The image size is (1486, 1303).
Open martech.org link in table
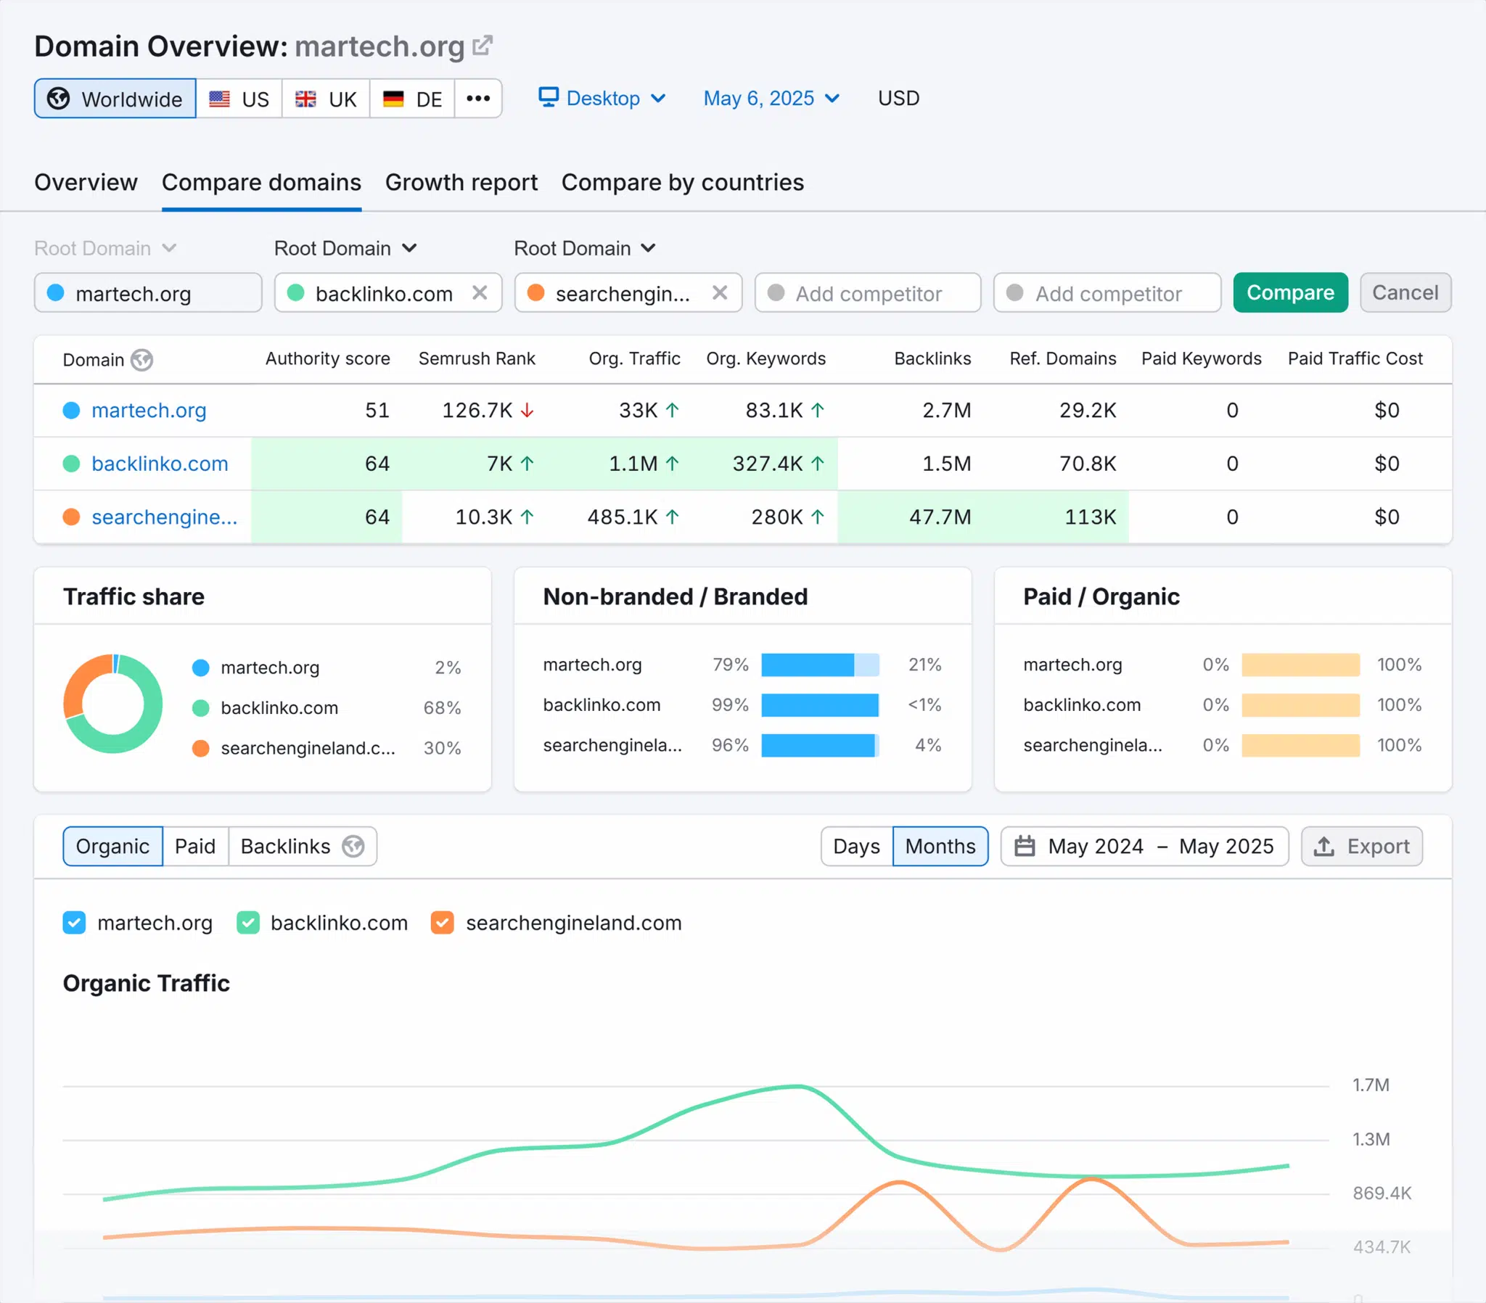149,411
